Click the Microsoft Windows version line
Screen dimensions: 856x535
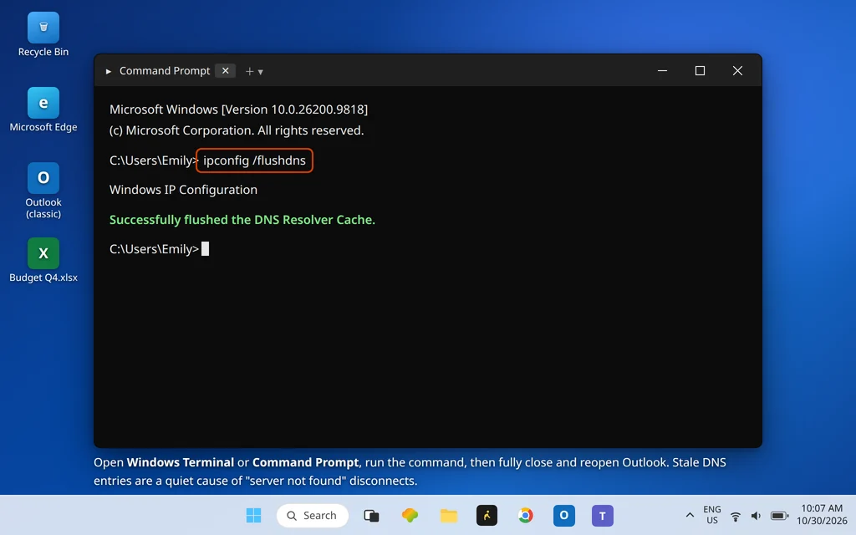238,110
